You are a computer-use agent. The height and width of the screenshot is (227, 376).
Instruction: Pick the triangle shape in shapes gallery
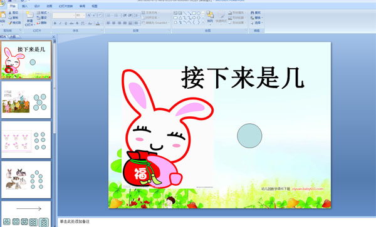coord(180,18)
